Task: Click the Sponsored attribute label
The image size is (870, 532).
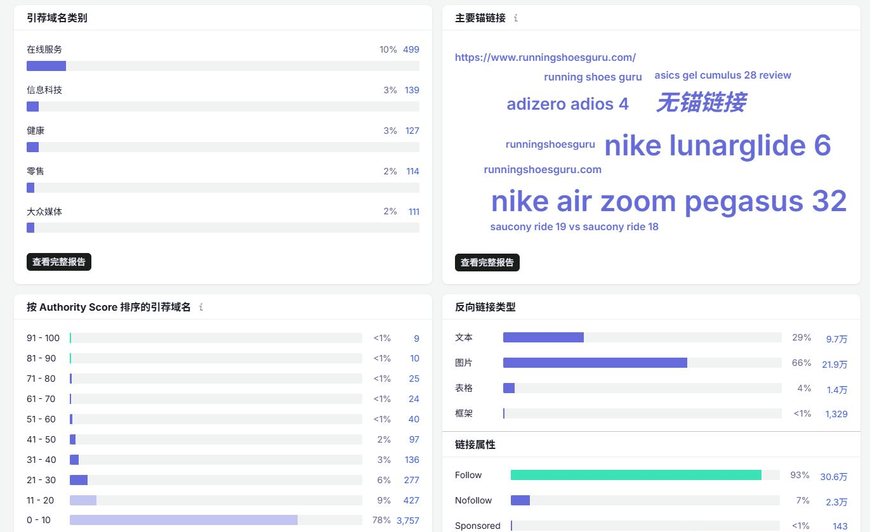Action: point(478,526)
